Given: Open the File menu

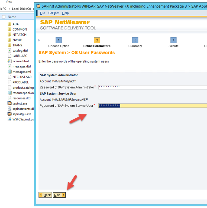Looking at the screenshot, I should tap(43, 13).
